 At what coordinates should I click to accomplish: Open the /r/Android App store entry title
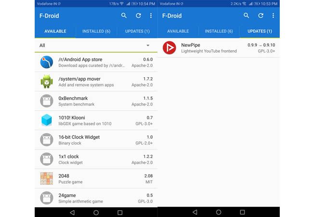point(80,59)
